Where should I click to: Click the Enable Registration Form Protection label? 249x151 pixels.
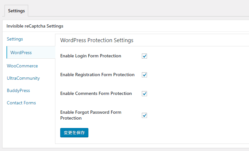(x=97, y=75)
